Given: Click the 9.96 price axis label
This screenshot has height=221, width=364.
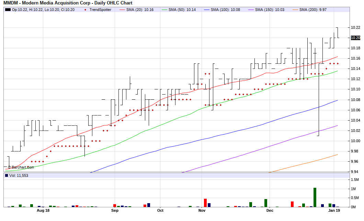Looking at the screenshot, I should pos(355,161).
